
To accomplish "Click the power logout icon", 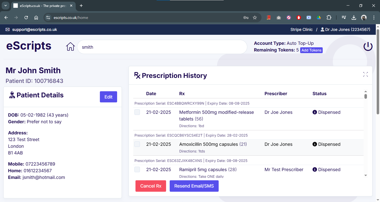I will tap(368, 46).
